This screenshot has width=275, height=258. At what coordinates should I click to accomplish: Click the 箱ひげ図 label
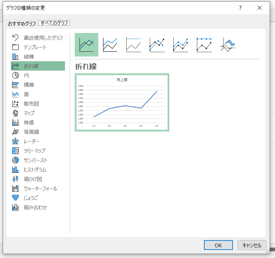tap(33, 179)
